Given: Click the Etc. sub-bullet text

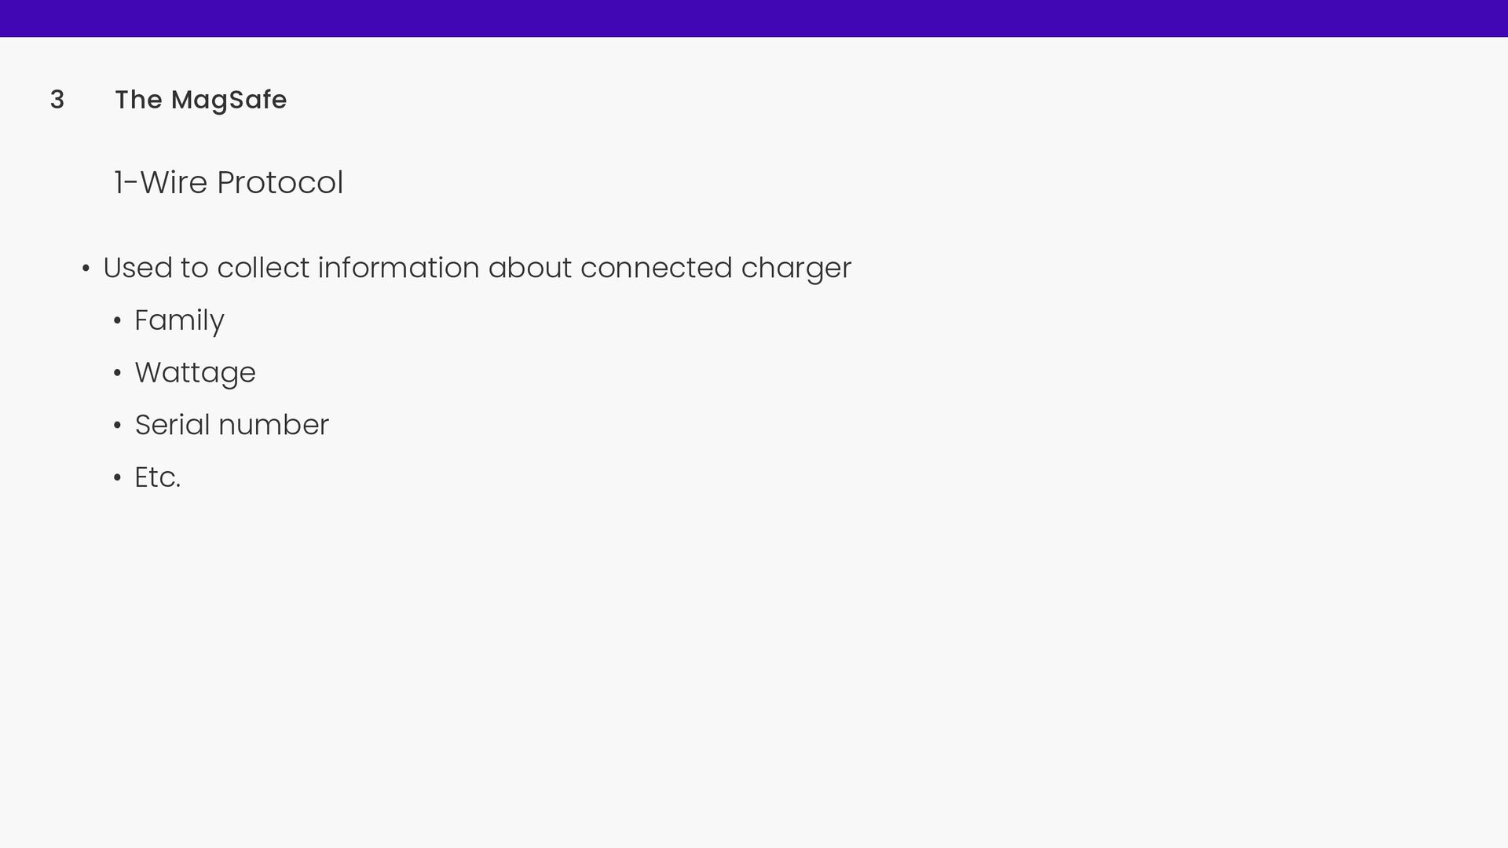Looking at the screenshot, I should 157,477.
